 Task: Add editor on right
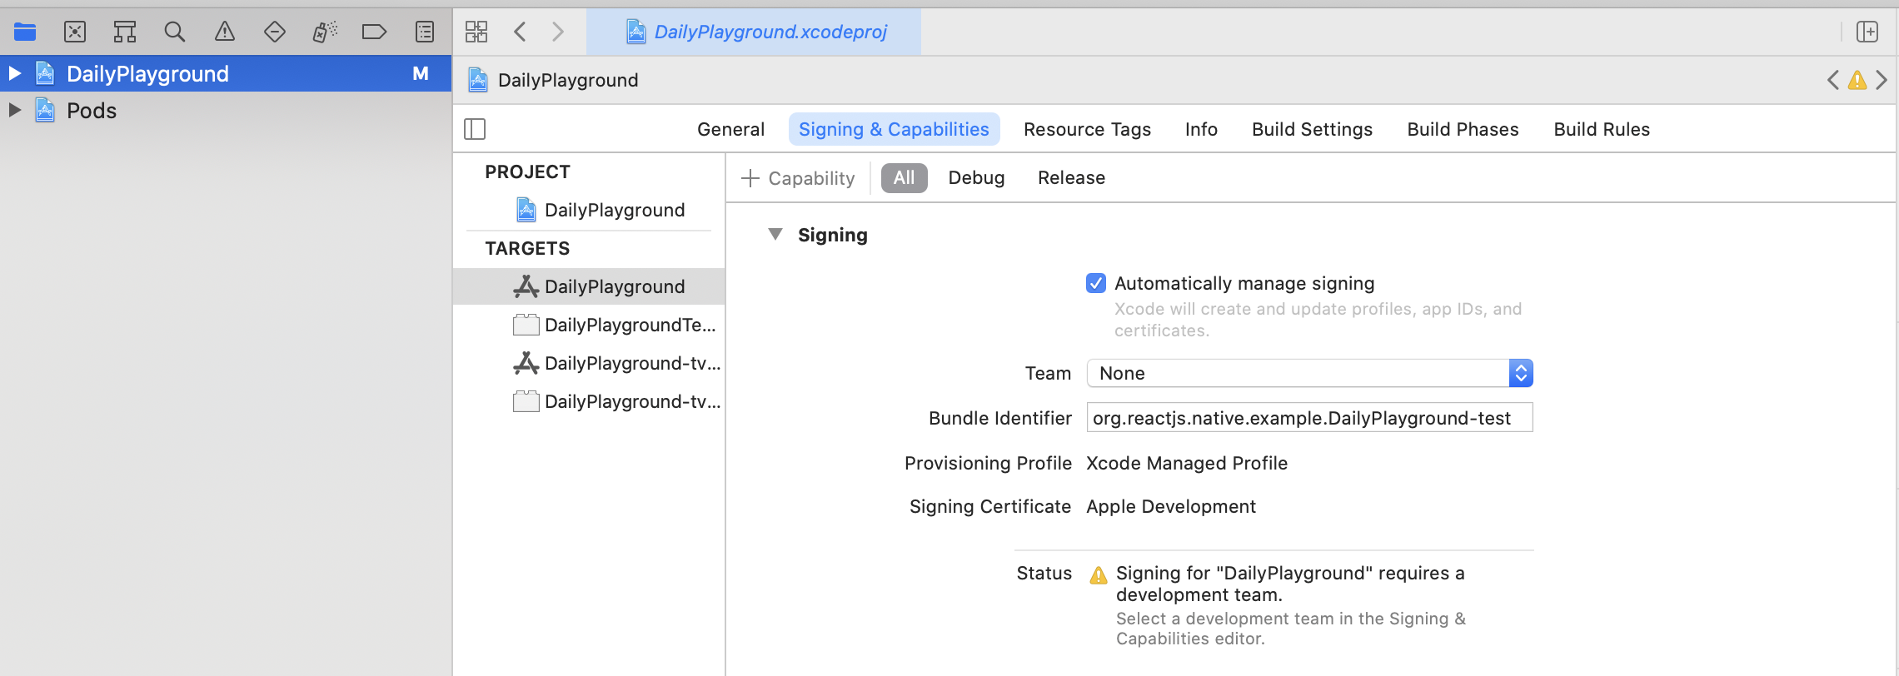click(x=1867, y=32)
